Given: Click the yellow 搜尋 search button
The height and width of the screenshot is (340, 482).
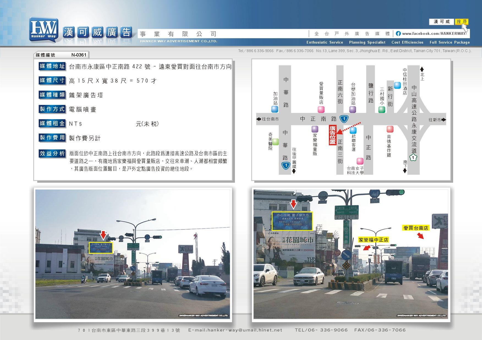Looking at the screenshot, I should click(462, 22).
